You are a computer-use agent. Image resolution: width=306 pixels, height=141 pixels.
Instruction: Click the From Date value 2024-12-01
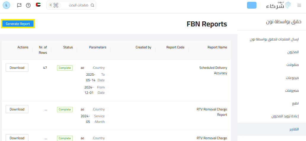(x=89, y=90)
